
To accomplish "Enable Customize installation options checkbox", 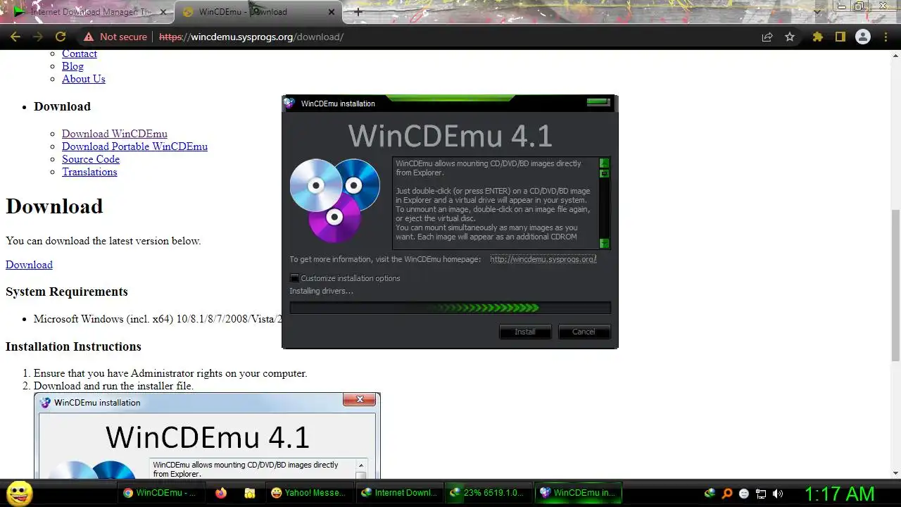I will [x=294, y=278].
